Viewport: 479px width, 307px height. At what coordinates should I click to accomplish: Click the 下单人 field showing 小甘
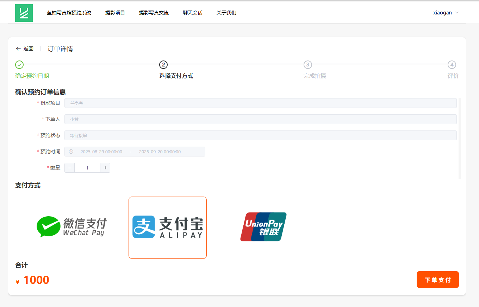point(261,119)
